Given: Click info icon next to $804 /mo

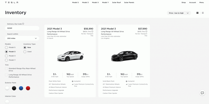Looking at the screenshot, I should coord(92,32).
